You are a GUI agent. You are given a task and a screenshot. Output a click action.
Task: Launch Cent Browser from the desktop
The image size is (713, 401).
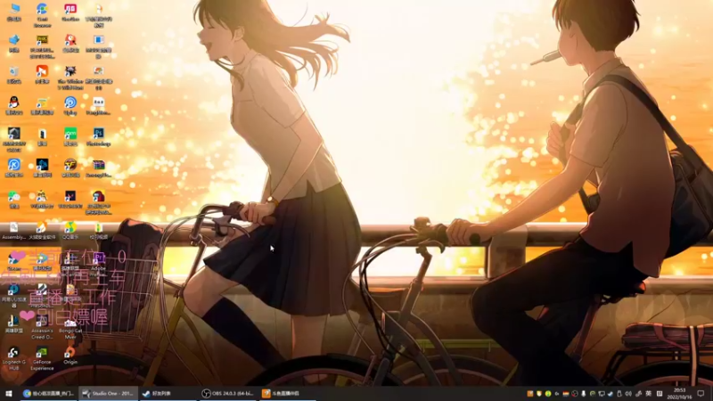(42, 15)
